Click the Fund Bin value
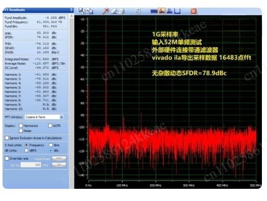267x201 pixels. pyautogui.click(x=50, y=26)
